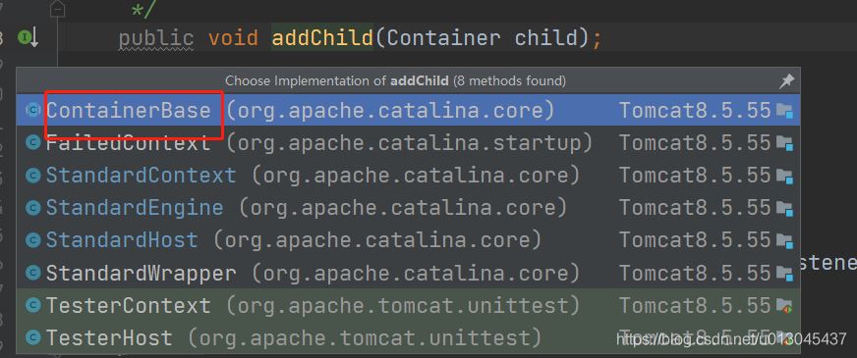The image size is (857, 358).
Task: Select the TesterHost implementation entry
Action: click(408, 337)
